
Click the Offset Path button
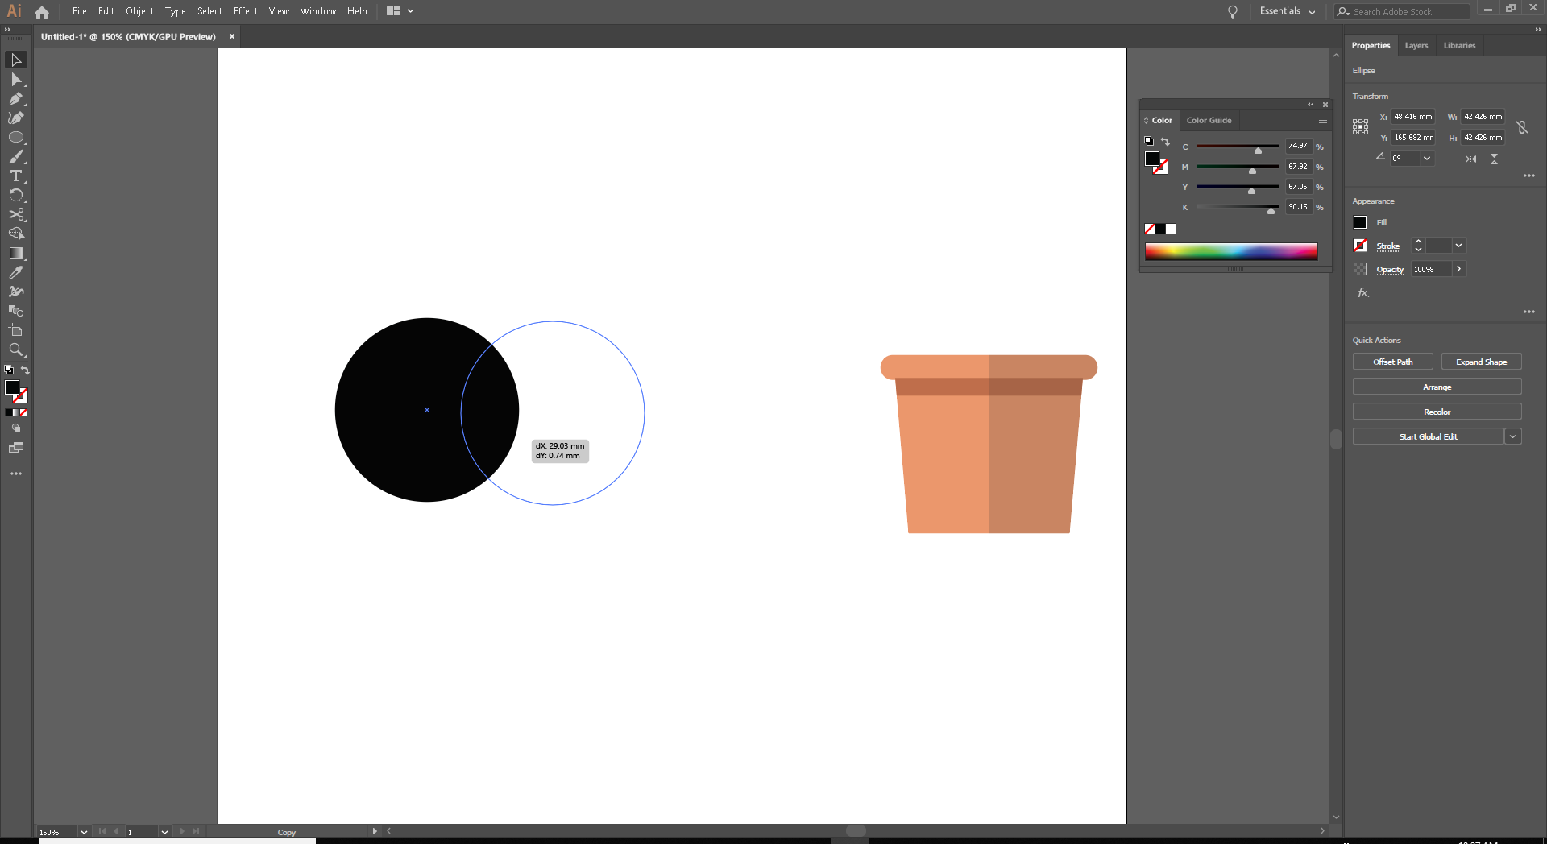1392,362
